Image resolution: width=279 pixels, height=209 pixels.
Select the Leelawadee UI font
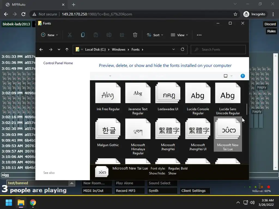pos(168,97)
